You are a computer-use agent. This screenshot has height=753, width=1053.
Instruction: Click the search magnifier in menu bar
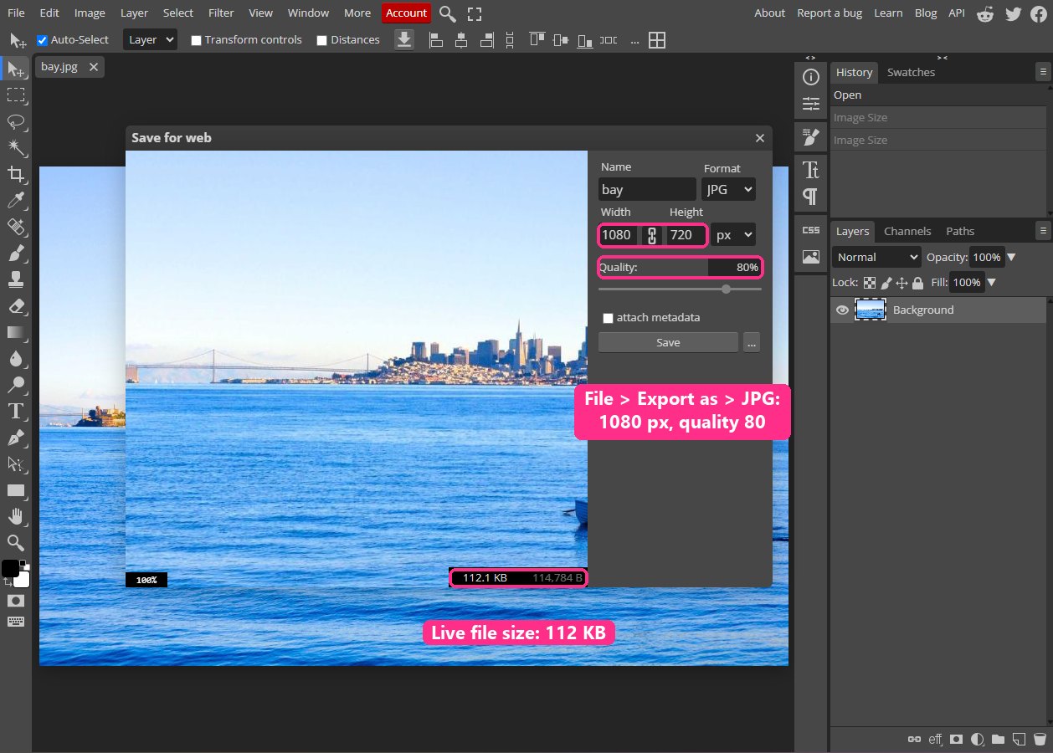[448, 13]
